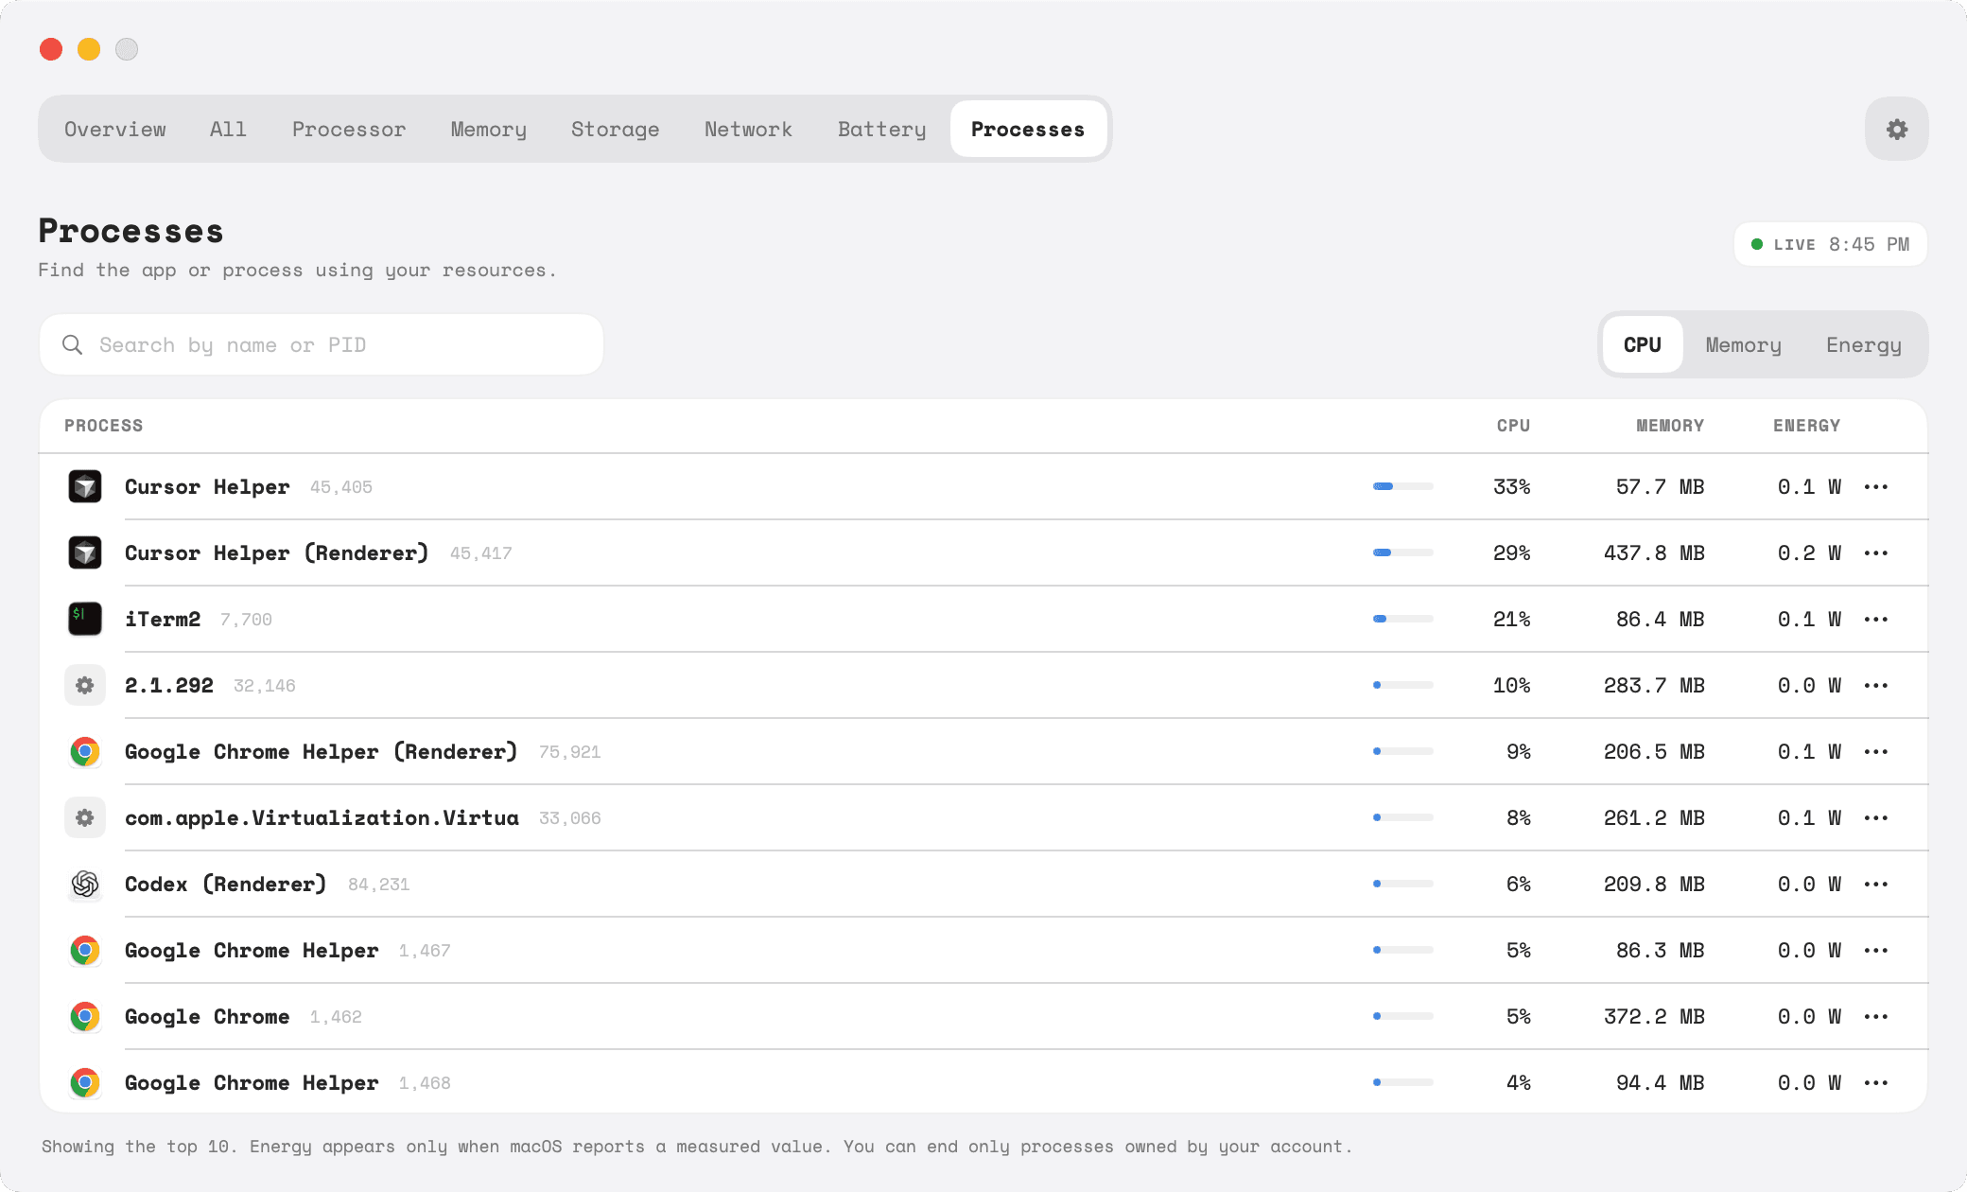Screen dimensions: 1967x1192
Task: Click the CPU usage bar for Cursor Helper 45,405
Action: click(1403, 486)
